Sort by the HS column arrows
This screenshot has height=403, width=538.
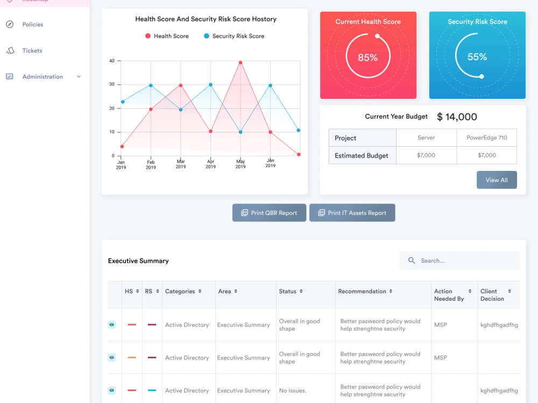137,291
